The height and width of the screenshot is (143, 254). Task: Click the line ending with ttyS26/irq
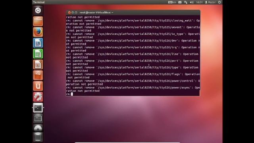click(x=133, y=47)
